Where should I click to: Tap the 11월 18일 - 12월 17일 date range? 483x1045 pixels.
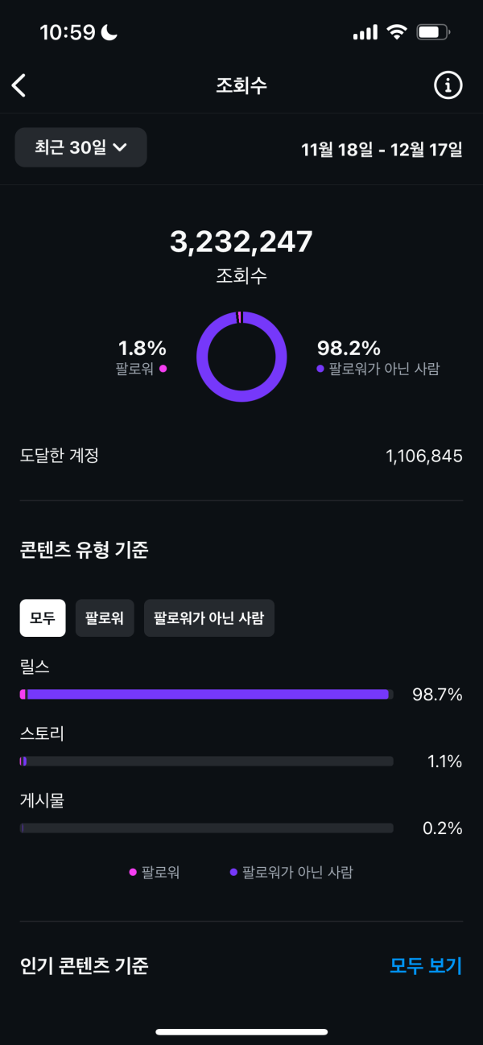point(382,149)
